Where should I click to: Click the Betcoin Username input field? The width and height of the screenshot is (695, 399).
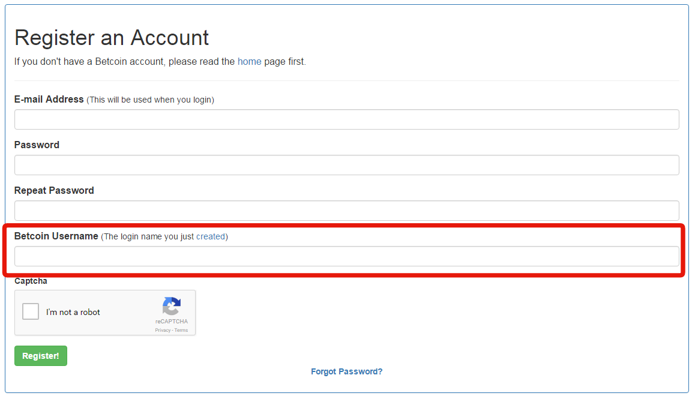point(347,256)
